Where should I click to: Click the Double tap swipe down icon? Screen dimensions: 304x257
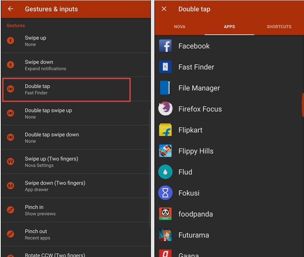click(11, 137)
